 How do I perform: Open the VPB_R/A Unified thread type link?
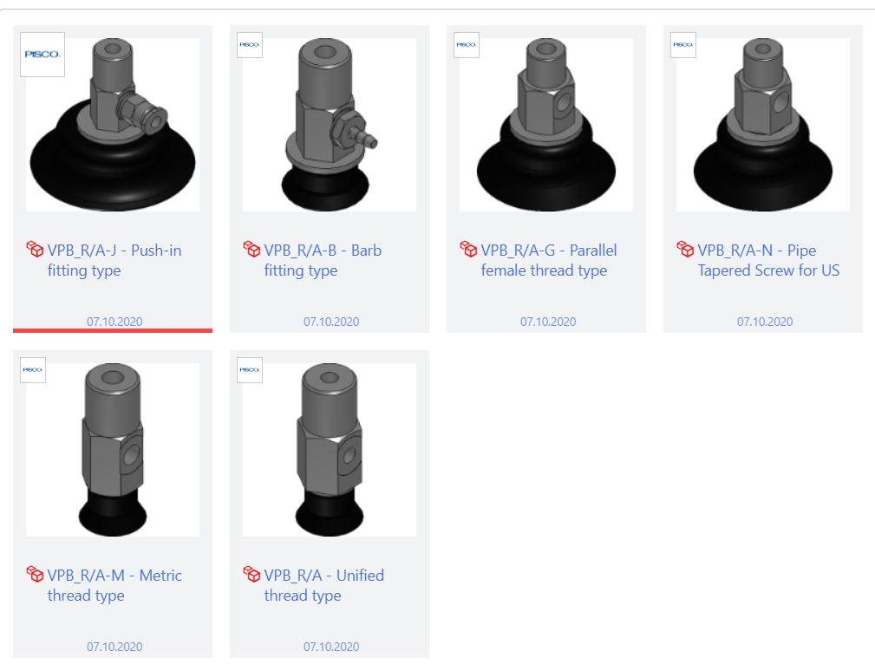point(323,585)
